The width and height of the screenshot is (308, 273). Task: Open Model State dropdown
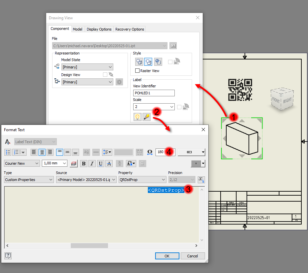87,67
